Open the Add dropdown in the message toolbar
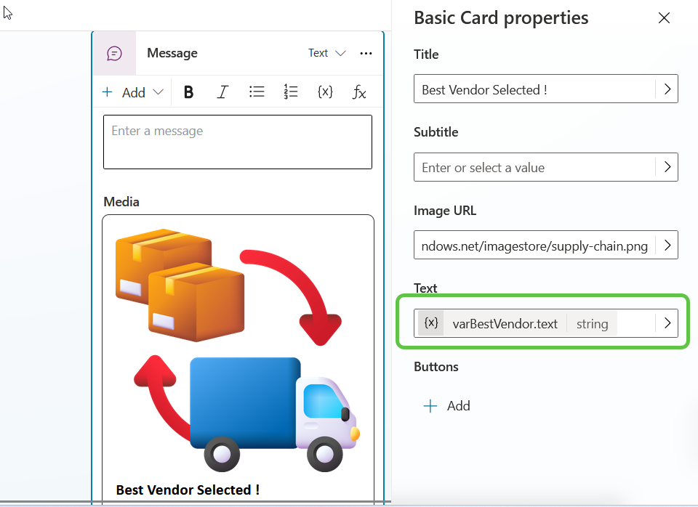Image resolution: width=698 pixels, height=507 pixels. point(133,92)
